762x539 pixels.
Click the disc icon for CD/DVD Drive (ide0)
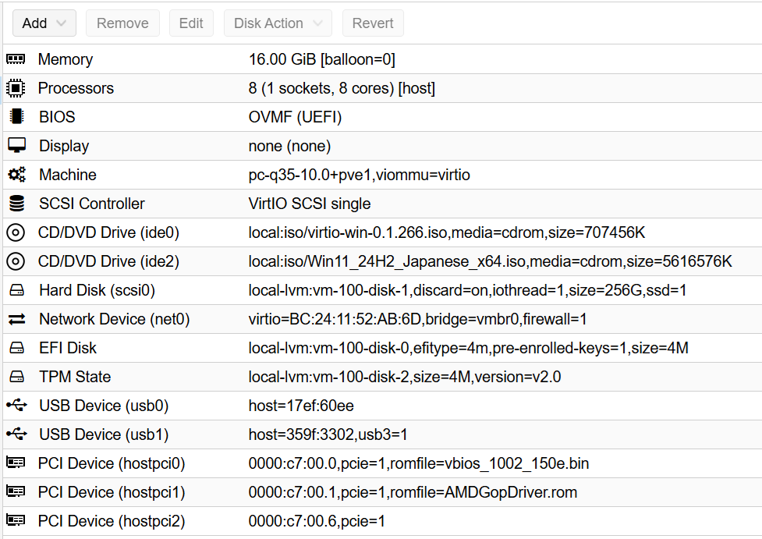click(x=16, y=232)
